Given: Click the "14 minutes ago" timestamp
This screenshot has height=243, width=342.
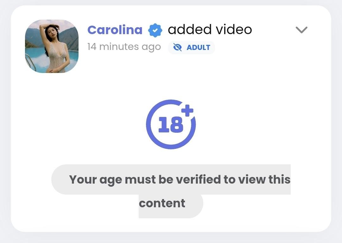Looking at the screenshot, I should [124, 47].
